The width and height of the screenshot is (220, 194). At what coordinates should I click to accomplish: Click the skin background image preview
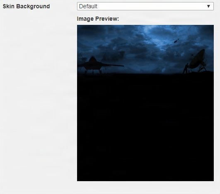click(145, 103)
